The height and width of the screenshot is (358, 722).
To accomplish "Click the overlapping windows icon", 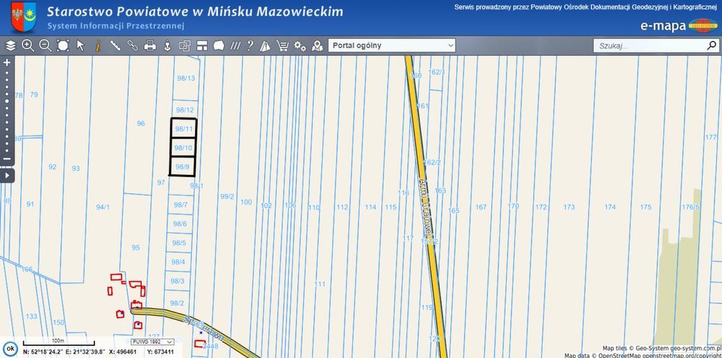I will point(185,45).
